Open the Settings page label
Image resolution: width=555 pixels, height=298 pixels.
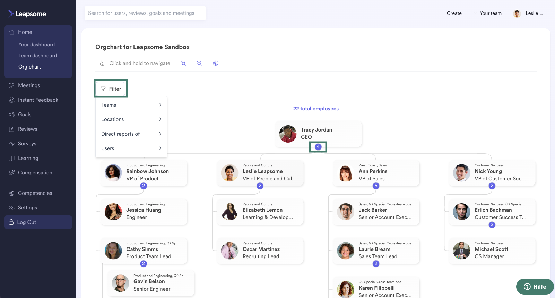tap(27, 208)
